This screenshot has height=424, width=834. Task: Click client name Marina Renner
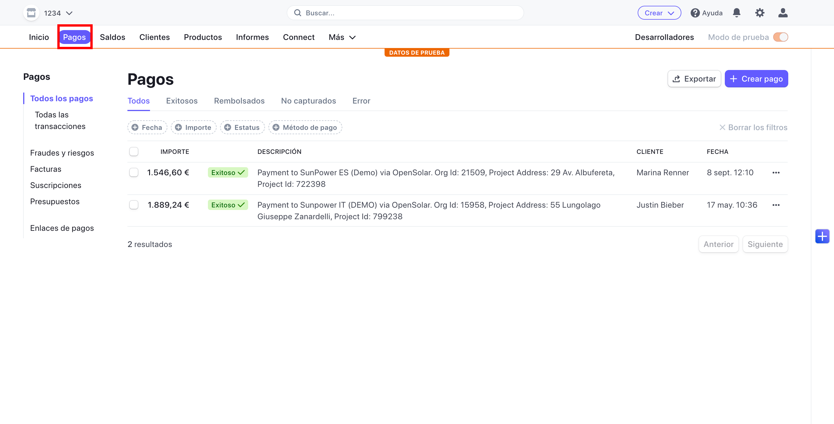tap(662, 173)
